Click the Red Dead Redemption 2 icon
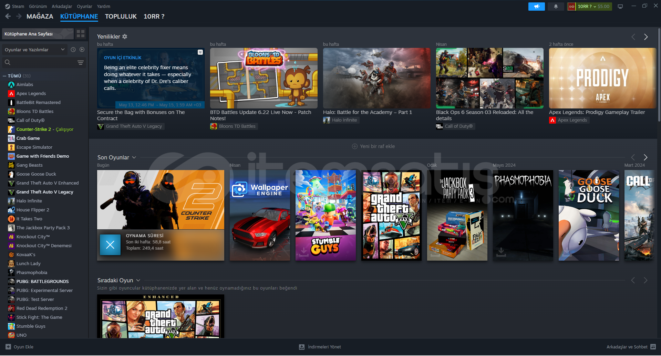The height and width of the screenshot is (356, 661). click(x=11, y=308)
